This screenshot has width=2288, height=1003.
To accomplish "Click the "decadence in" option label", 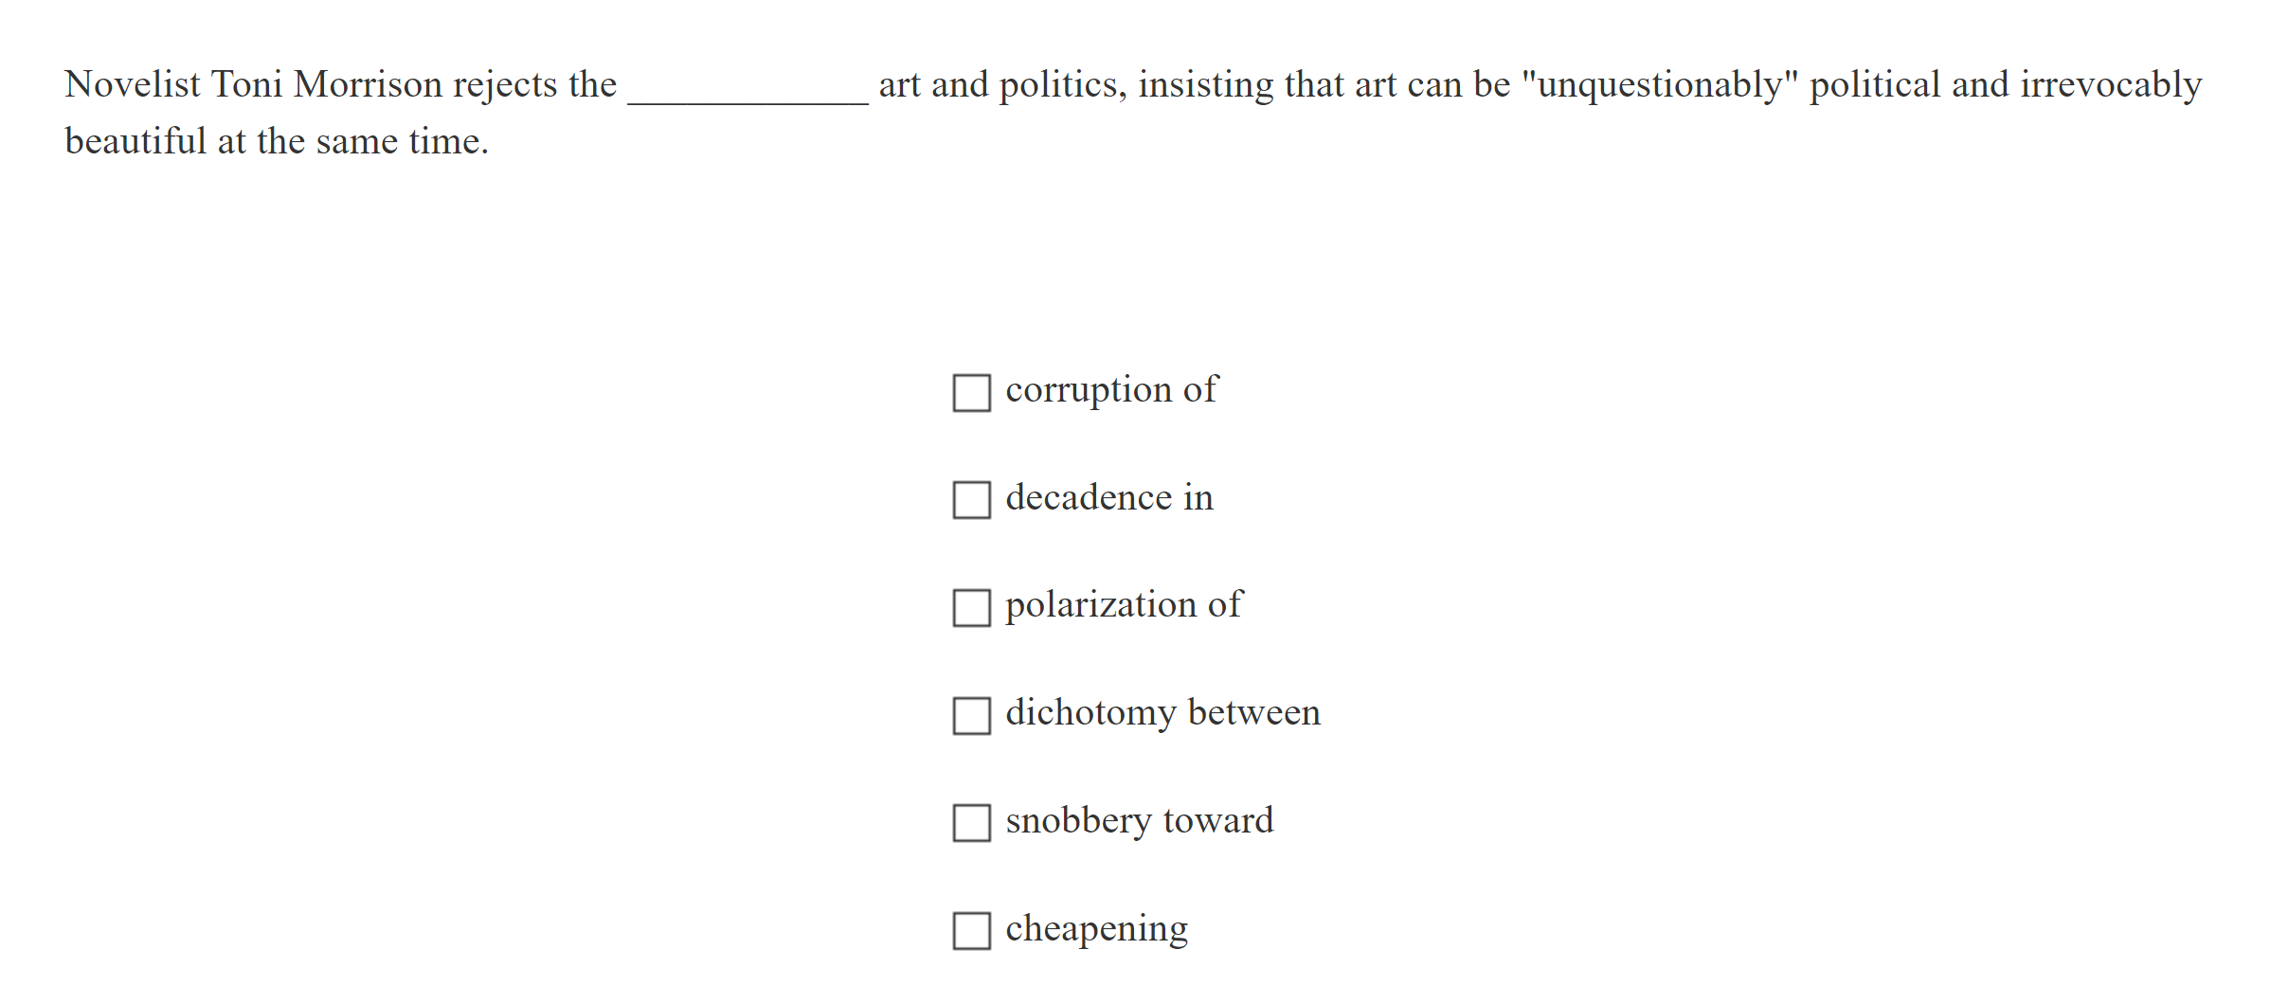I will (x=1108, y=497).
